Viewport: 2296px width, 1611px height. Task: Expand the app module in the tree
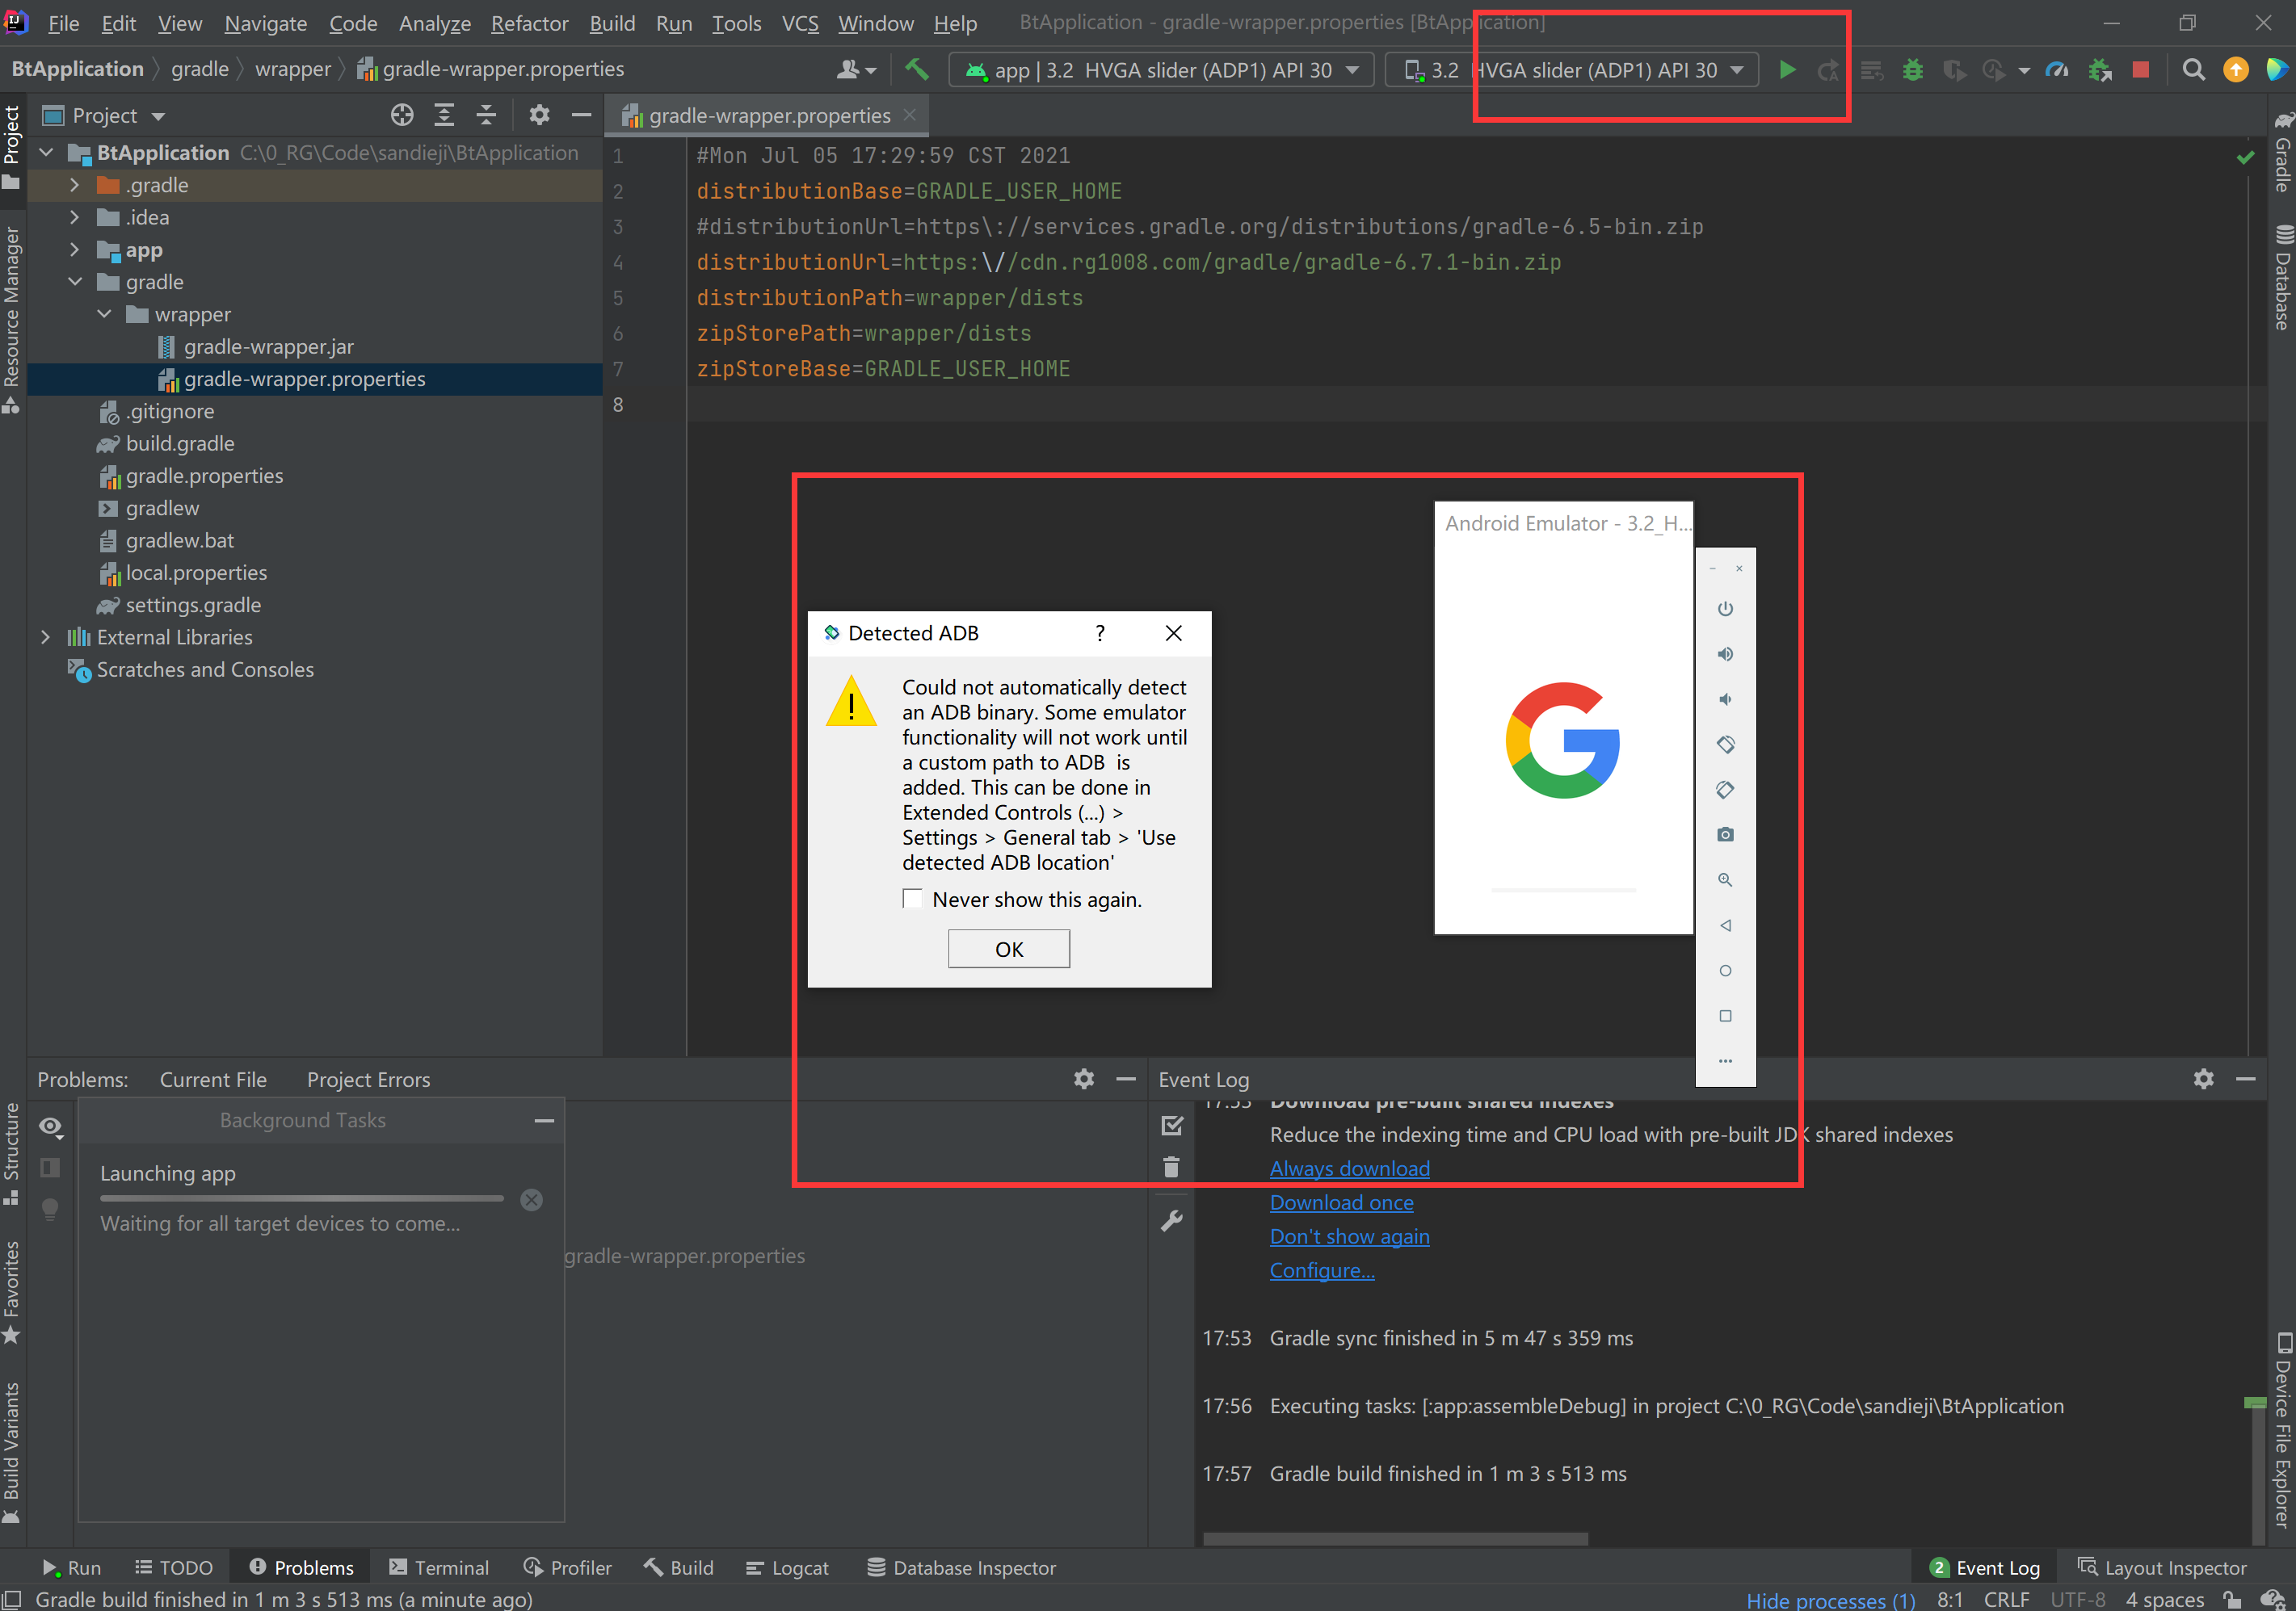click(x=74, y=250)
